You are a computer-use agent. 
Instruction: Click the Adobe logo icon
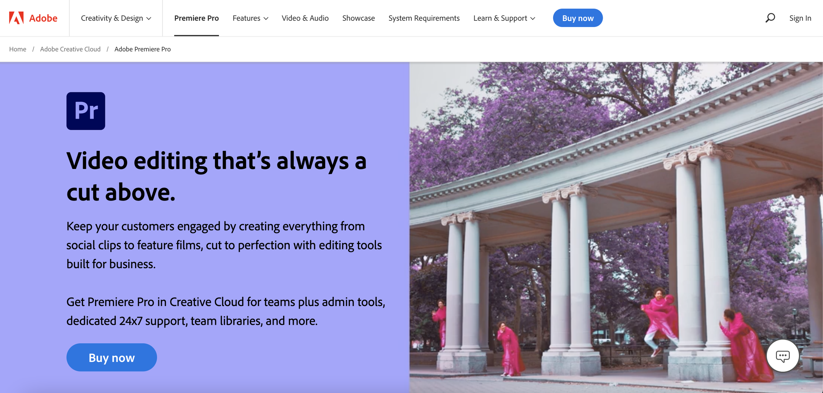tap(16, 18)
